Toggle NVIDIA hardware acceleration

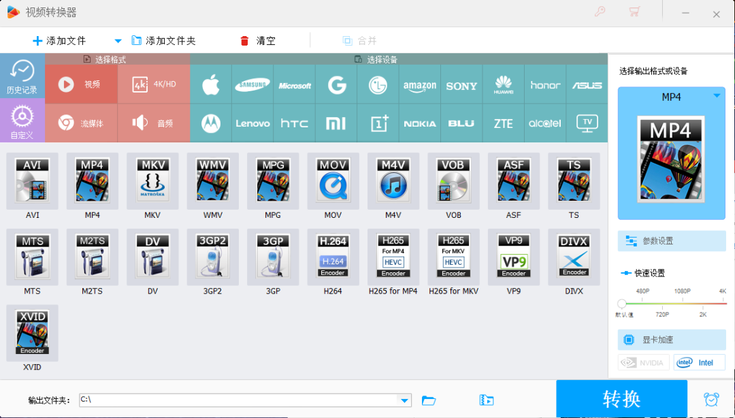click(644, 362)
